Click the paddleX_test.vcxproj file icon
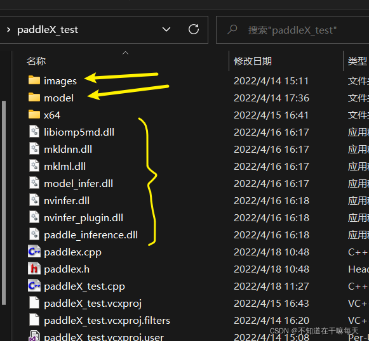This screenshot has height=341, width=369. [x=34, y=303]
